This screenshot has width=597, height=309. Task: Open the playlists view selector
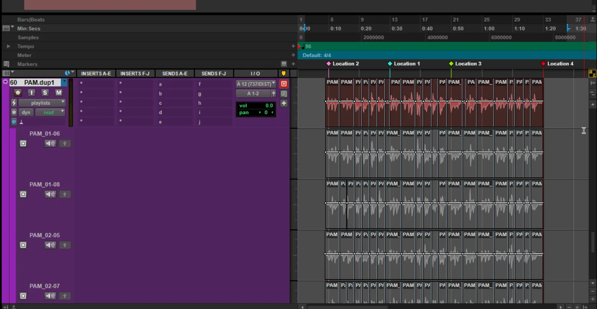click(x=42, y=103)
